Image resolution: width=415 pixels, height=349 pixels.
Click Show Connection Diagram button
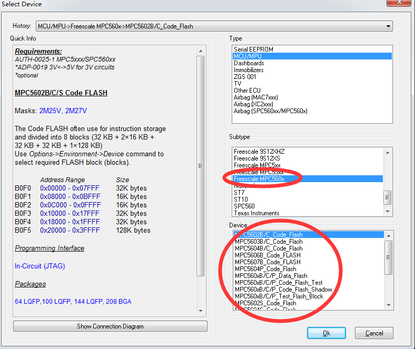tap(110, 326)
